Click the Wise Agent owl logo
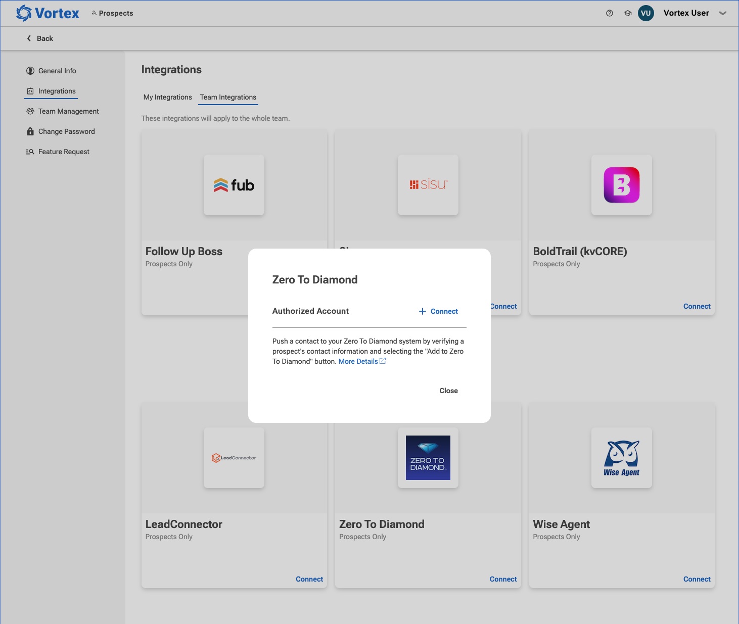 point(622,458)
